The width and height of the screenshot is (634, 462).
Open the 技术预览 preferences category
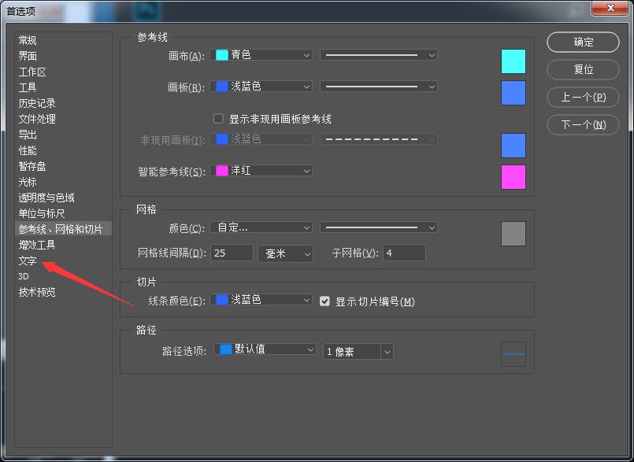coord(37,292)
